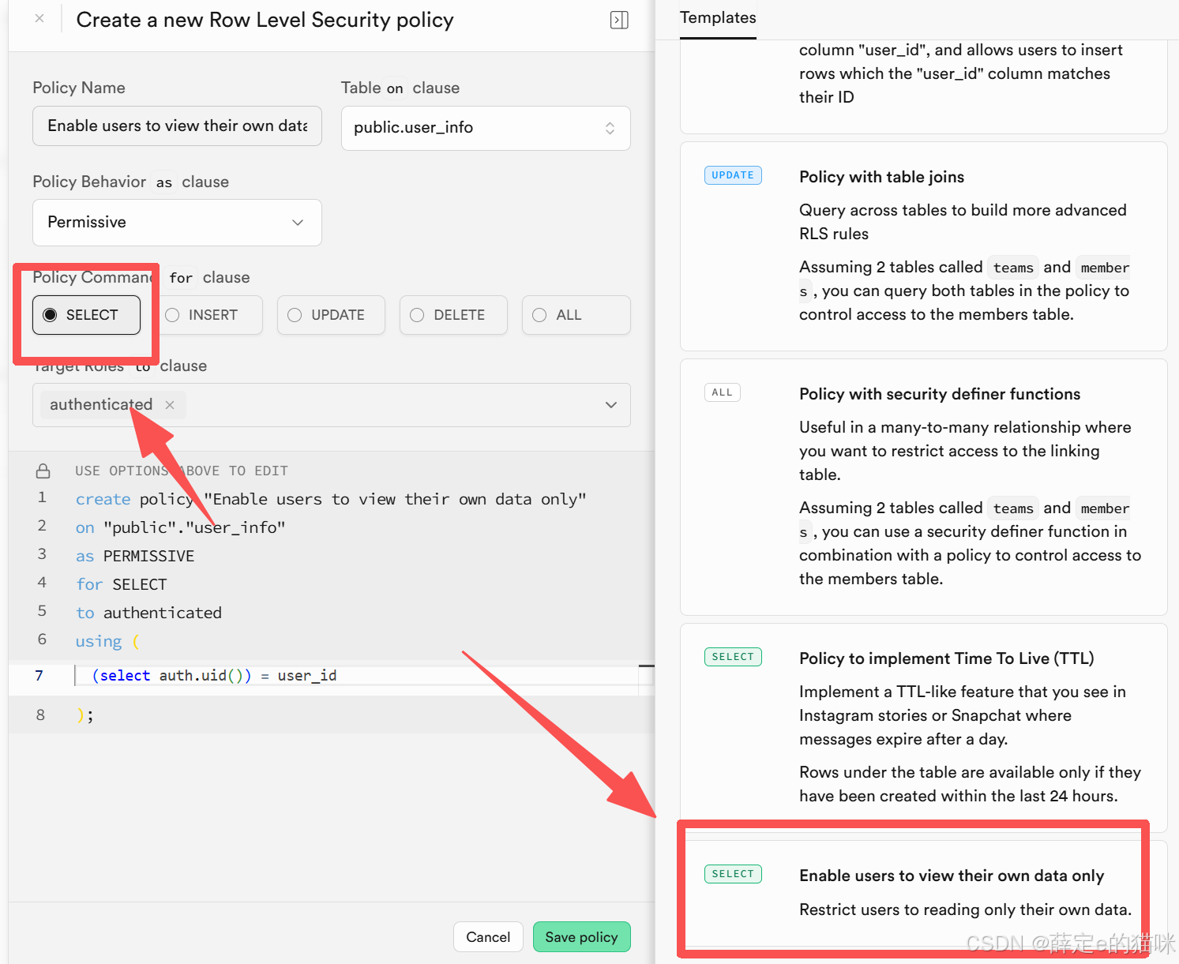Click the Cancel button
Image resolution: width=1179 pixels, height=964 pixels.
coord(488,937)
